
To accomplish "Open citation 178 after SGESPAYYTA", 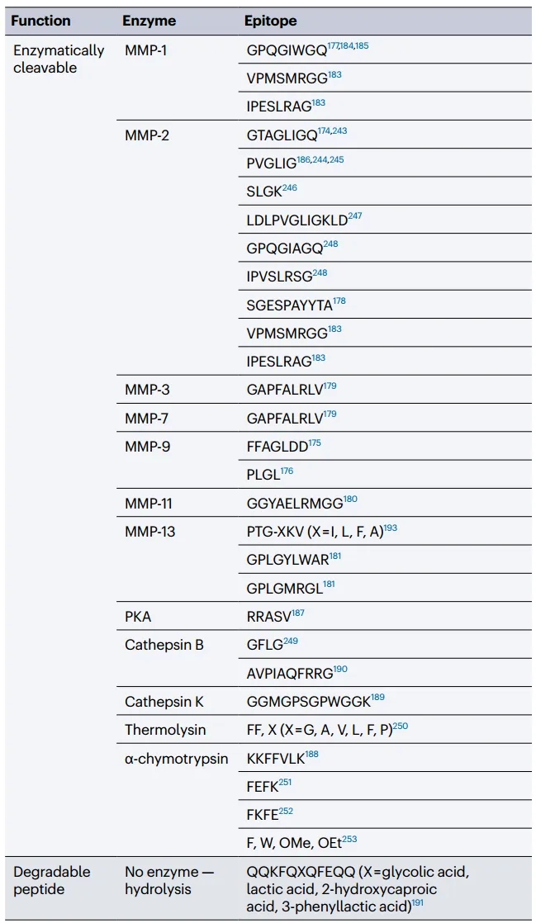I will pyautogui.click(x=339, y=301).
